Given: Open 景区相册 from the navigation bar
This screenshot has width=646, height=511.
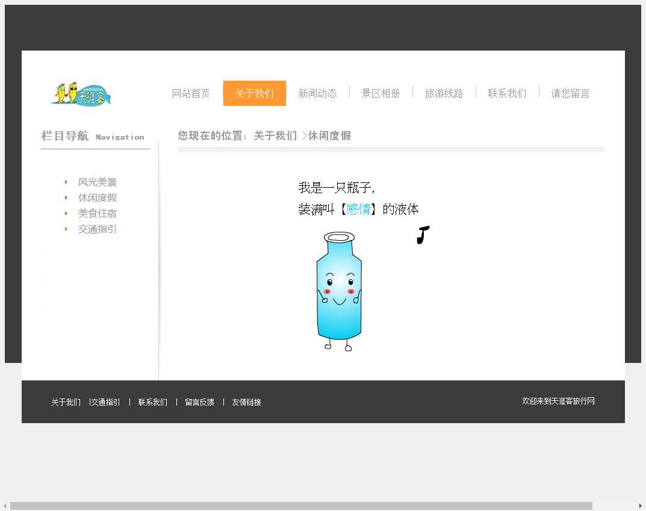Looking at the screenshot, I should click(380, 93).
